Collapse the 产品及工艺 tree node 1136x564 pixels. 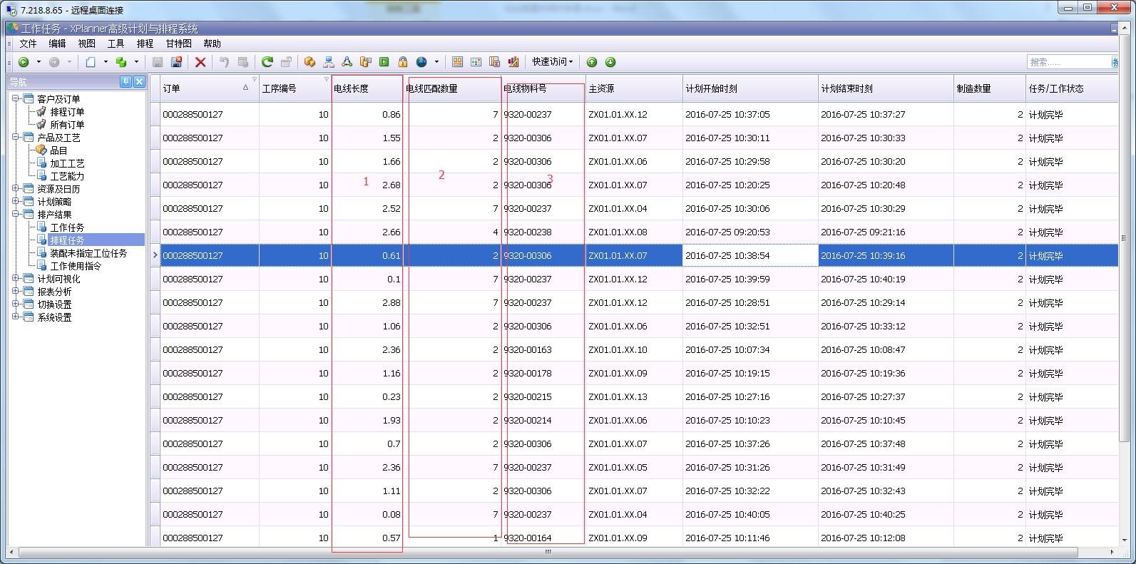pyautogui.click(x=16, y=137)
